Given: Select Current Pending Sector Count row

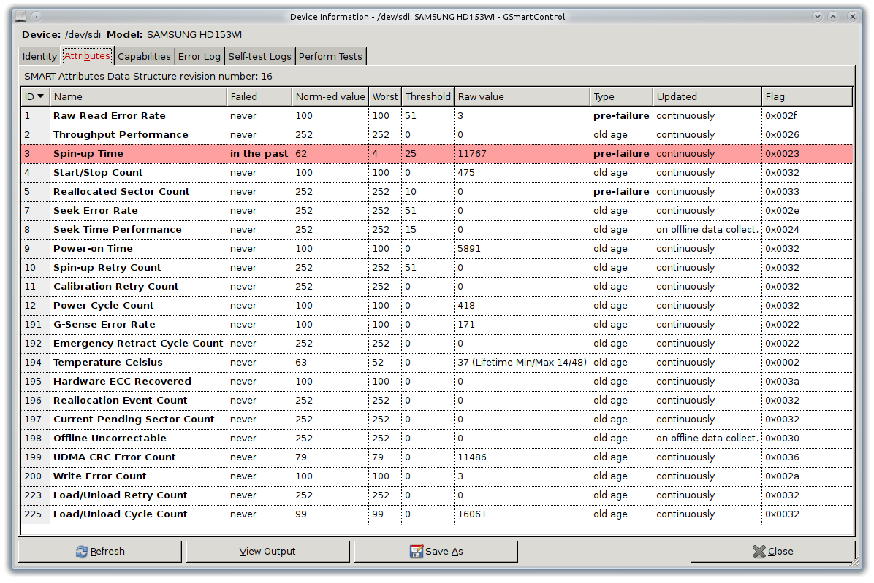Looking at the screenshot, I should 437,419.
